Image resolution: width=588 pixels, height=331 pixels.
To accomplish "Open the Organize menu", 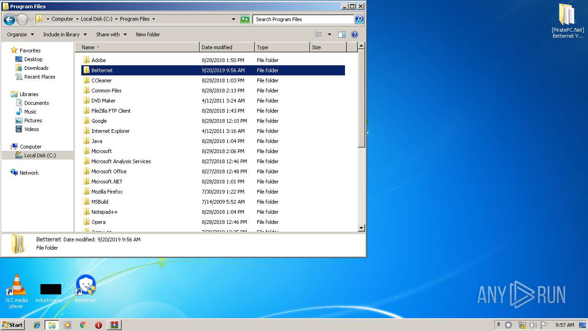I will tap(20, 34).
